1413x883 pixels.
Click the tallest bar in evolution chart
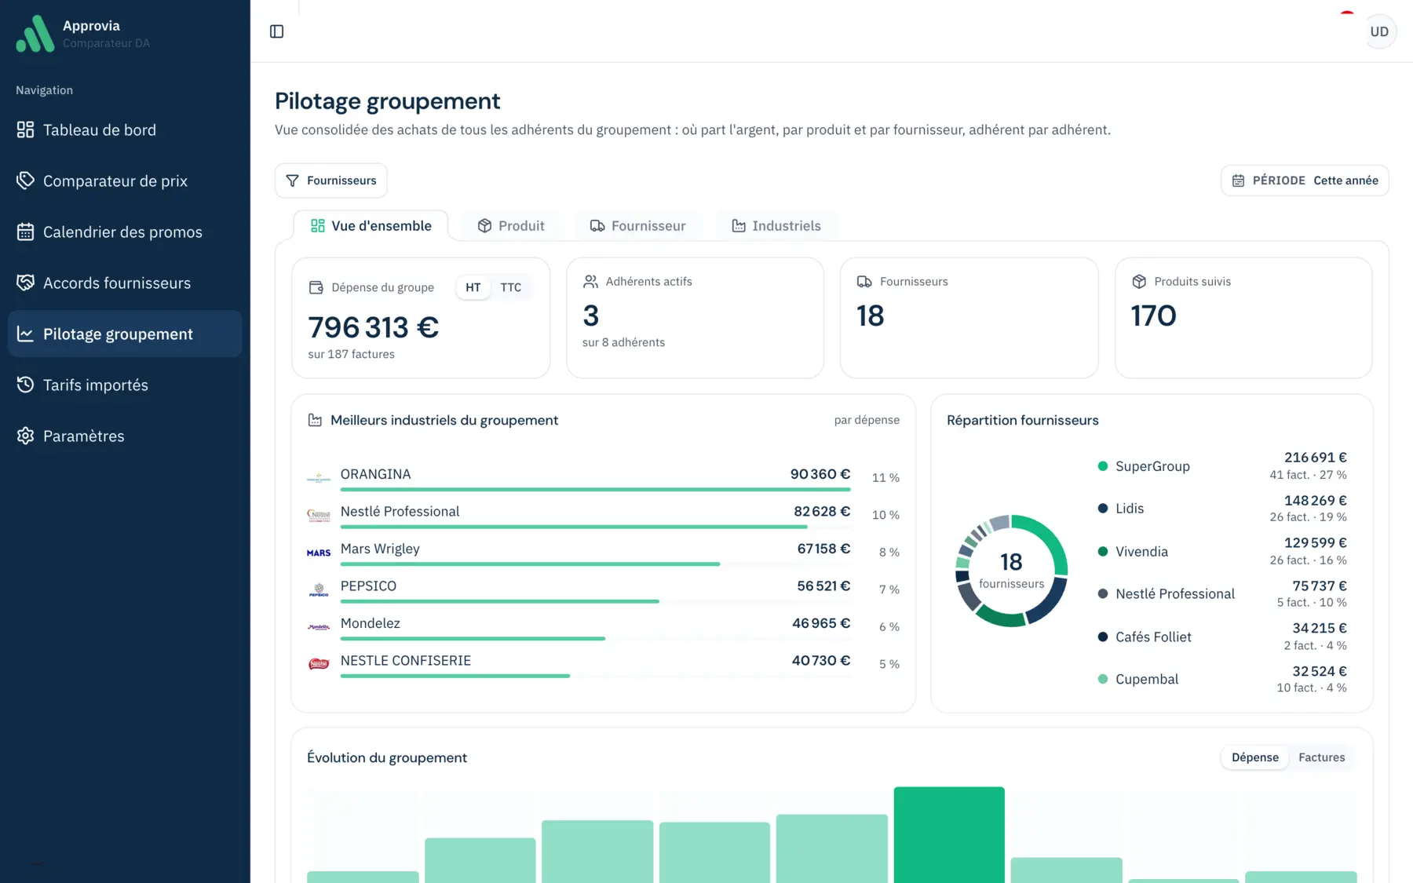pos(949,834)
